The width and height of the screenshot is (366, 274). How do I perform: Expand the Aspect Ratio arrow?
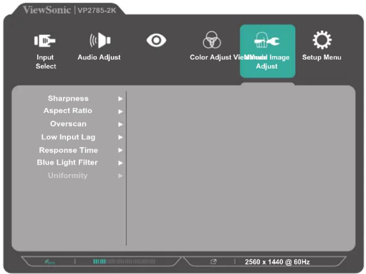tap(121, 112)
